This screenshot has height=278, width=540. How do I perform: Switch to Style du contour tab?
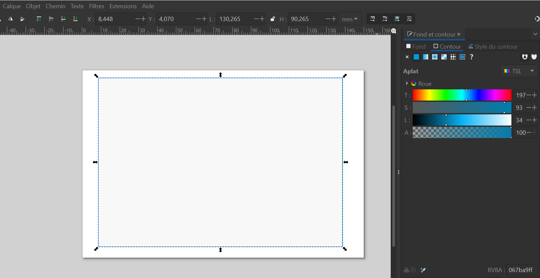[x=493, y=46]
